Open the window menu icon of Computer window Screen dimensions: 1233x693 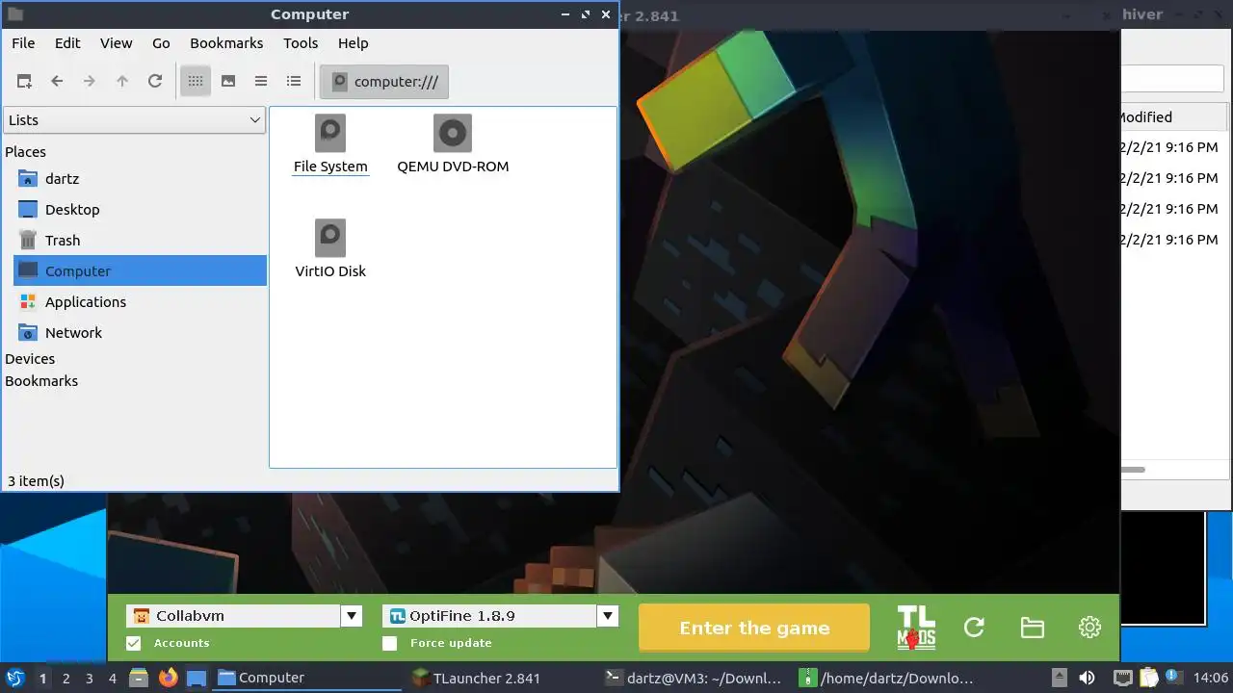pos(14,14)
